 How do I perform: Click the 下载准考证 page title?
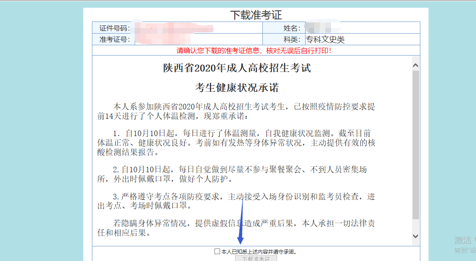(x=255, y=15)
